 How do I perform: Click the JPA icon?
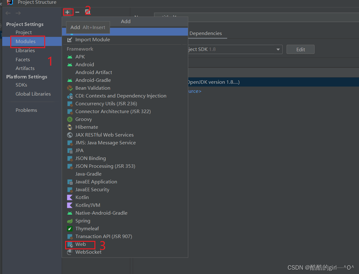(x=69, y=151)
